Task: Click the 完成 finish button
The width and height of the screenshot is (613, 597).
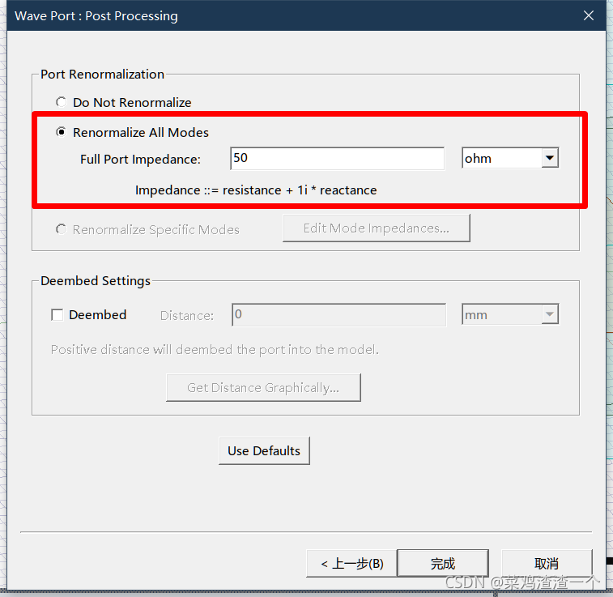Action: (x=443, y=563)
